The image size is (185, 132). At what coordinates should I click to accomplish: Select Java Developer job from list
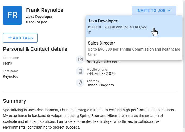click(134, 26)
